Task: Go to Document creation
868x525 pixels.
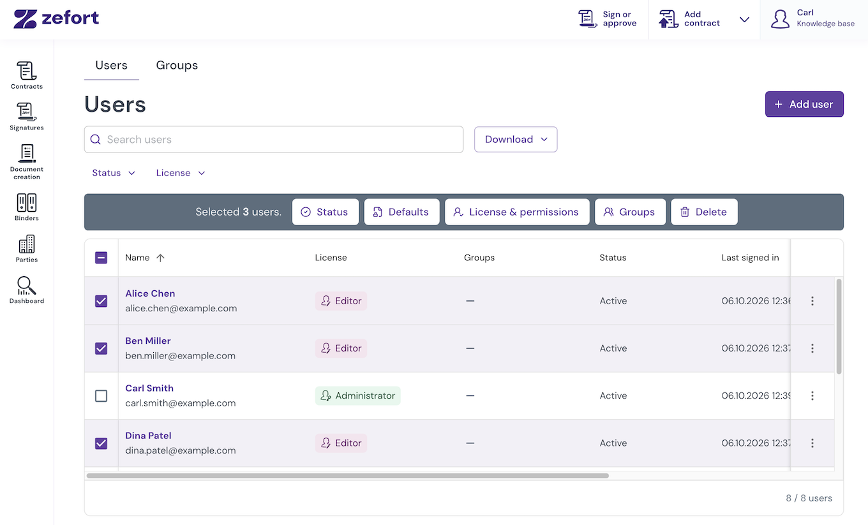Action: pyautogui.click(x=27, y=162)
